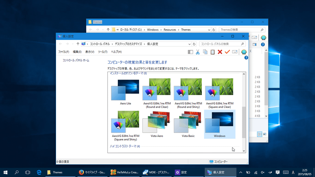Open the ファイル(F) menu
Image resolution: width=315 pixels, height=177 pixels.
[x=64, y=52]
